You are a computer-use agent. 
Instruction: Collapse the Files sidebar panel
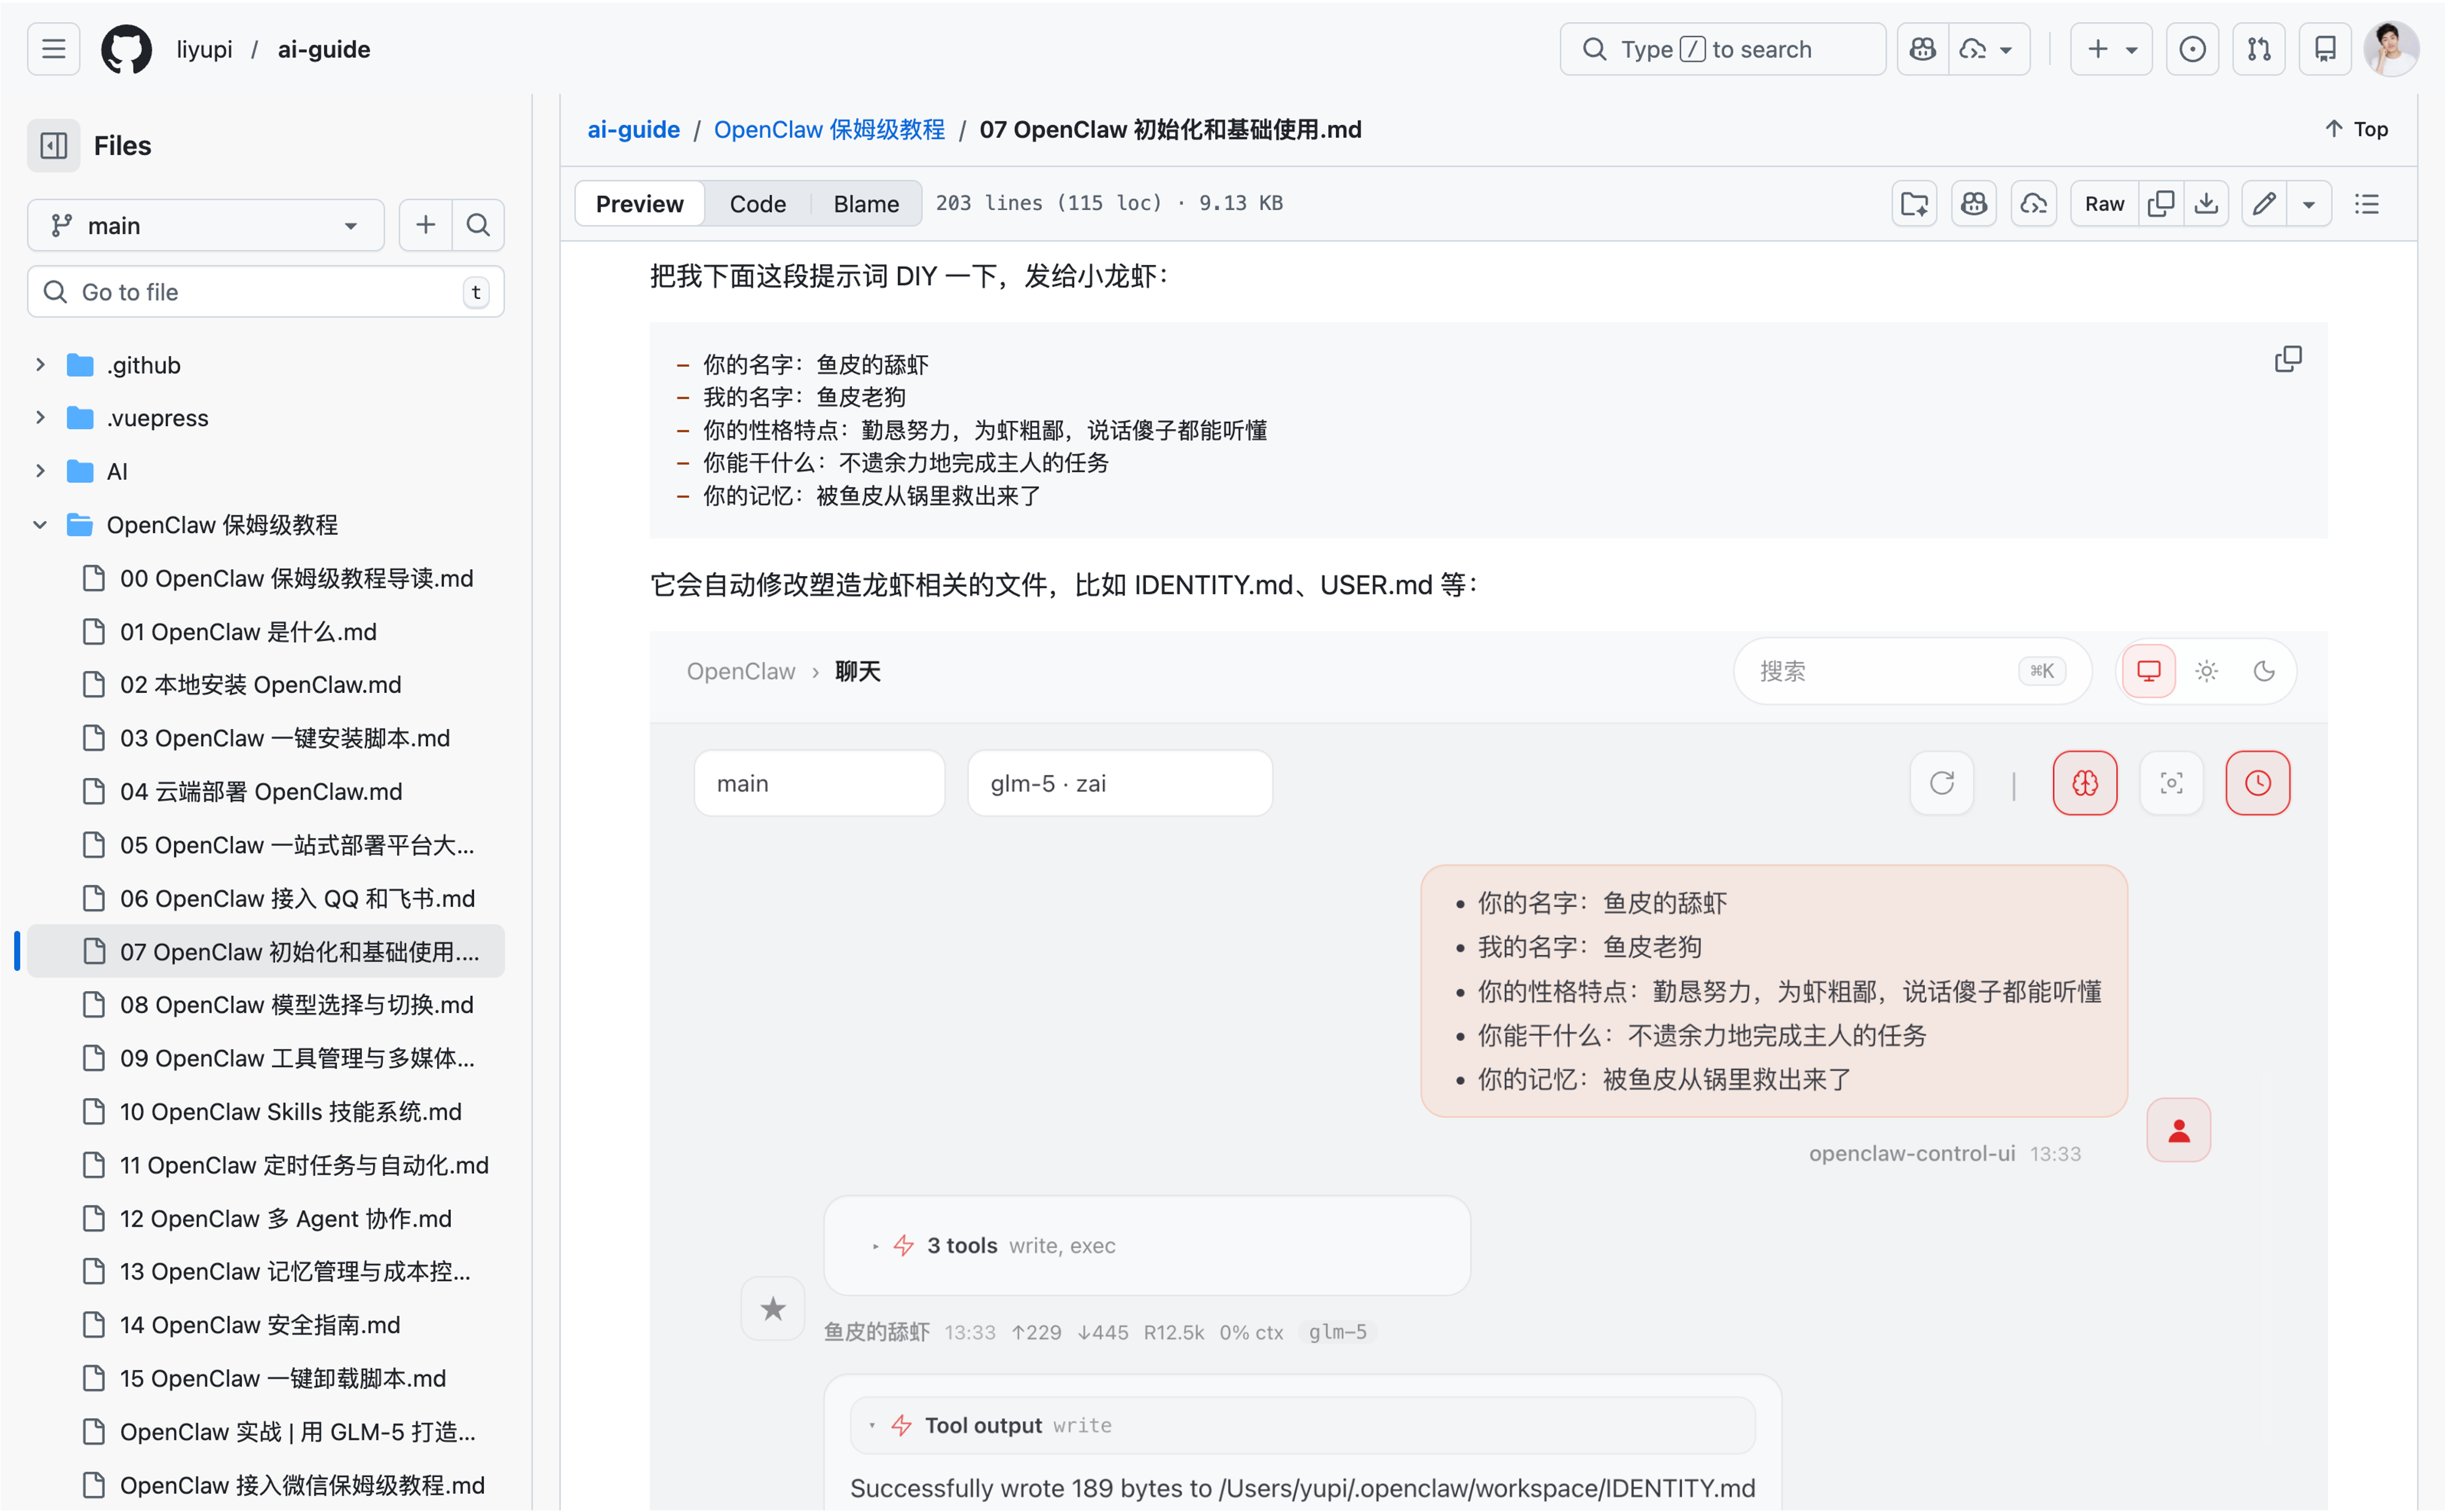tap(53, 145)
